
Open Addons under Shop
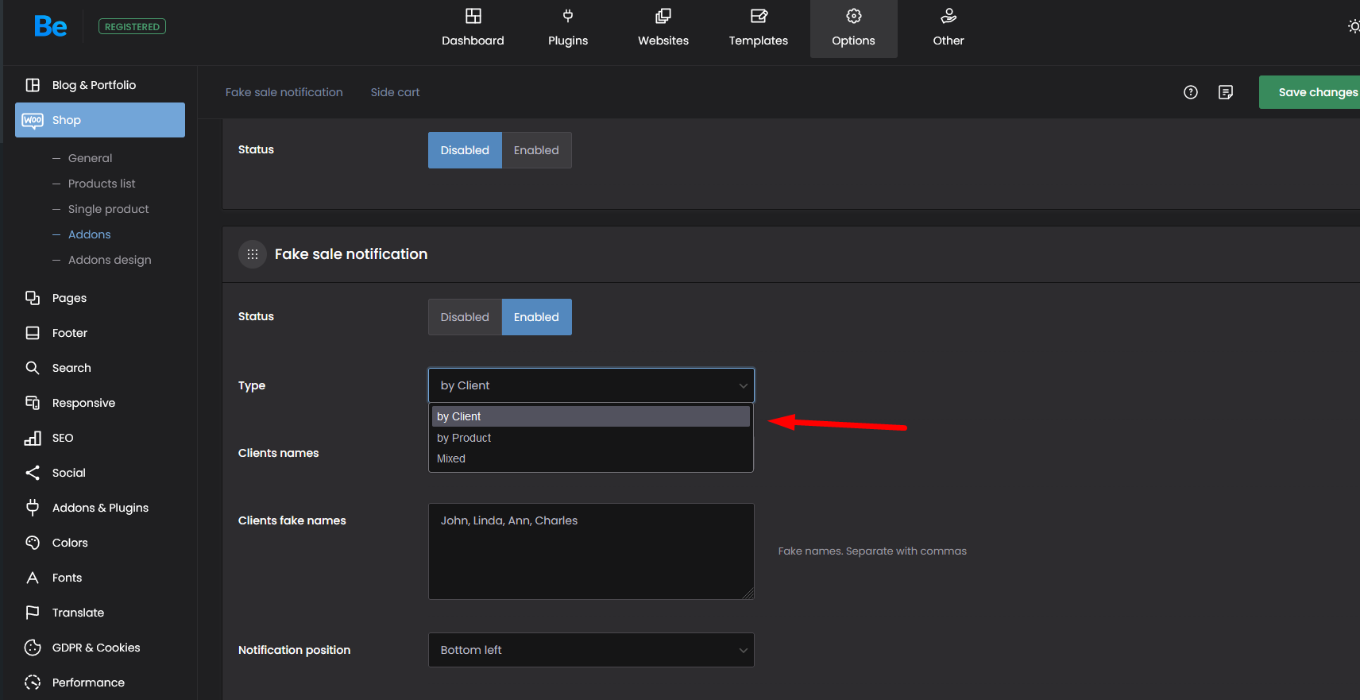(x=89, y=234)
